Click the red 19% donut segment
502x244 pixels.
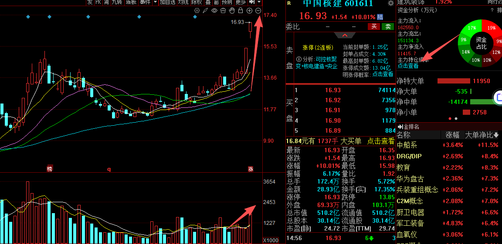pyautogui.click(x=492, y=28)
